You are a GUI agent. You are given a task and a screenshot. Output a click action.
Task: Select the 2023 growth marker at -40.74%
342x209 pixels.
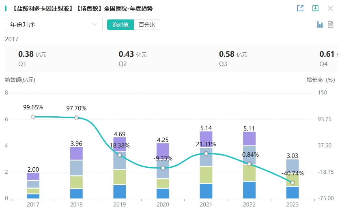pyautogui.click(x=292, y=183)
